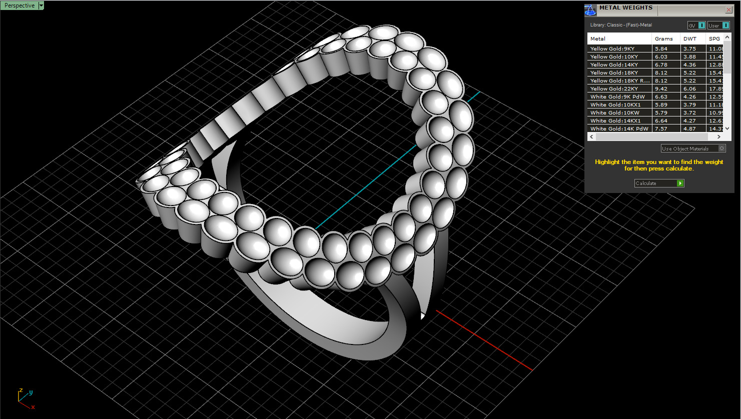Click the Perspective viewport label
This screenshot has width=741, height=419.
[x=20, y=5]
